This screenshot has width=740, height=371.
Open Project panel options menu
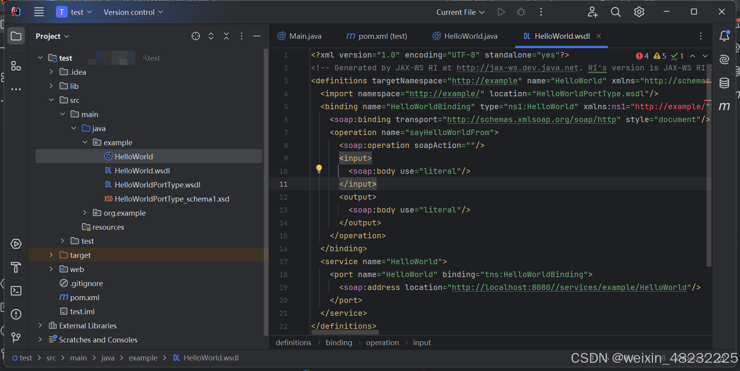[x=242, y=36]
